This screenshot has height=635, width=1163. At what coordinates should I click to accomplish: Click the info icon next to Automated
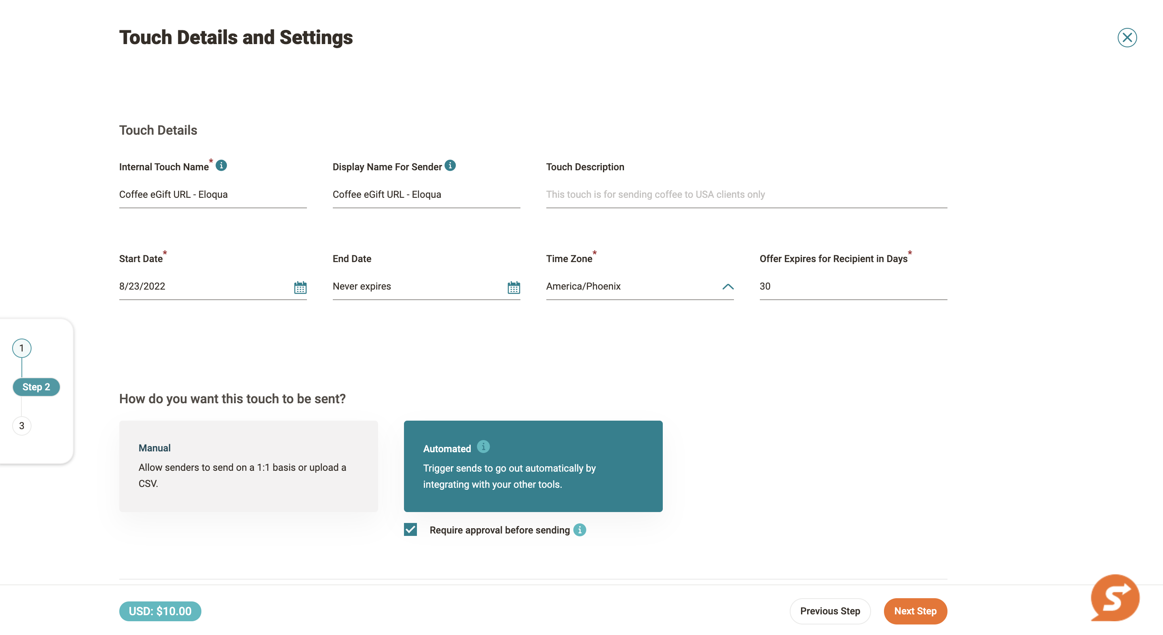tap(483, 447)
